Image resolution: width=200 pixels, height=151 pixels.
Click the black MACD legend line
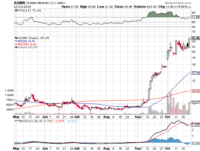[x=16, y=121]
